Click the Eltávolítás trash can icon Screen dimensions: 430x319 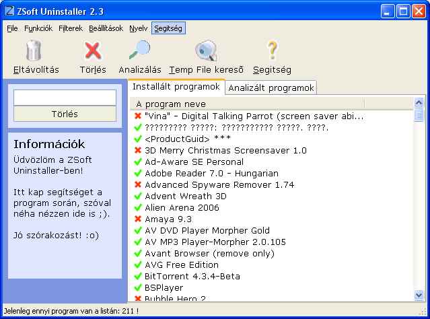tap(34, 50)
